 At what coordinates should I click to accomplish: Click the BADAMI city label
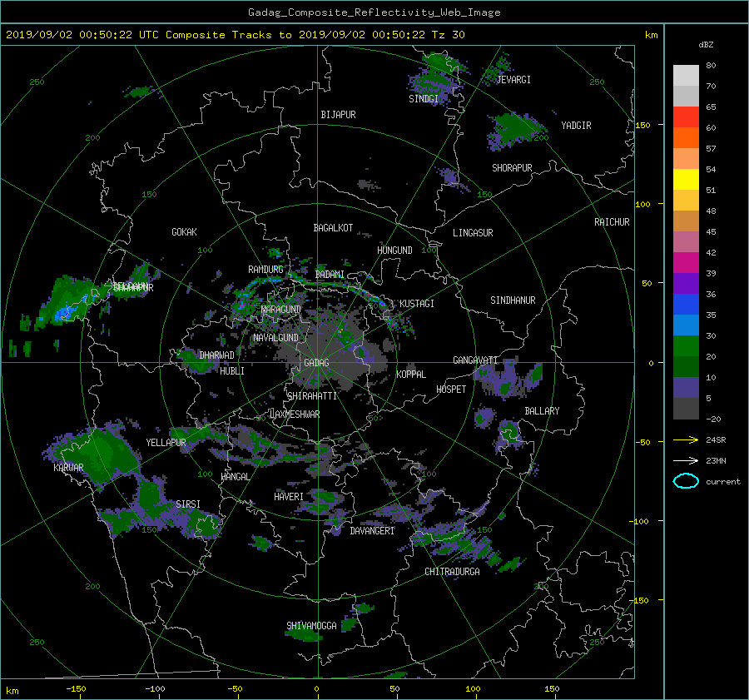[x=330, y=275]
